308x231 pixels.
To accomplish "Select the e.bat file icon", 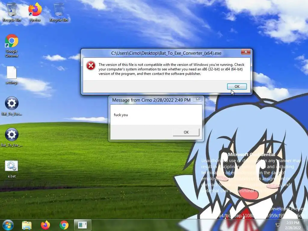I will pos(12,169).
